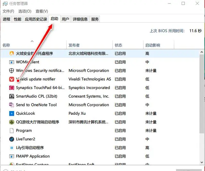The height and width of the screenshot is (171, 205).
Task: Click 高 impact in Lily引导启动程序 row
Action: tap(147, 148)
